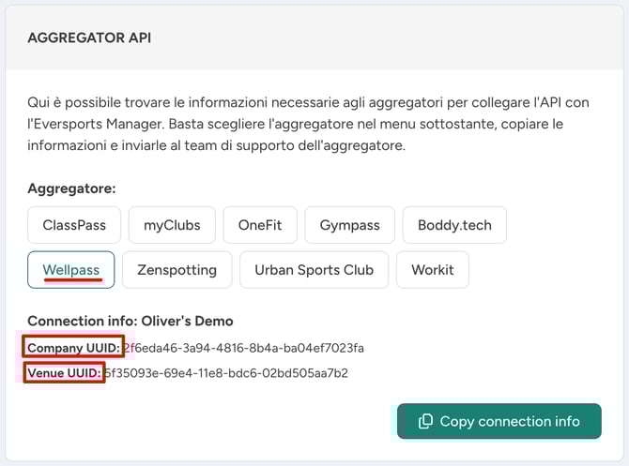Switch to the Boddy.tech aggregator
The width and height of the screenshot is (629, 466).
[x=454, y=225]
